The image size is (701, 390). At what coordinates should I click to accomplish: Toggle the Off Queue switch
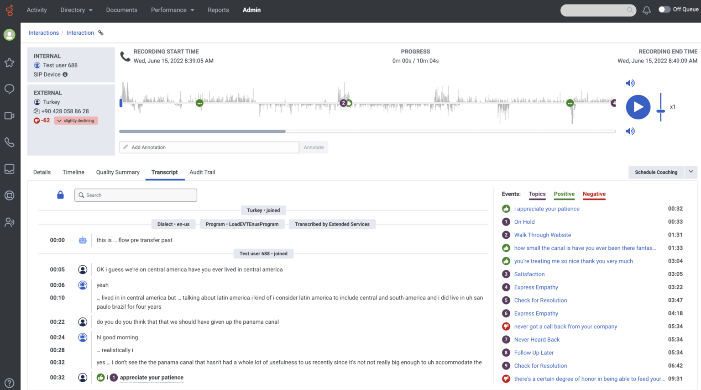pyautogui.click(x=664, y=10)
